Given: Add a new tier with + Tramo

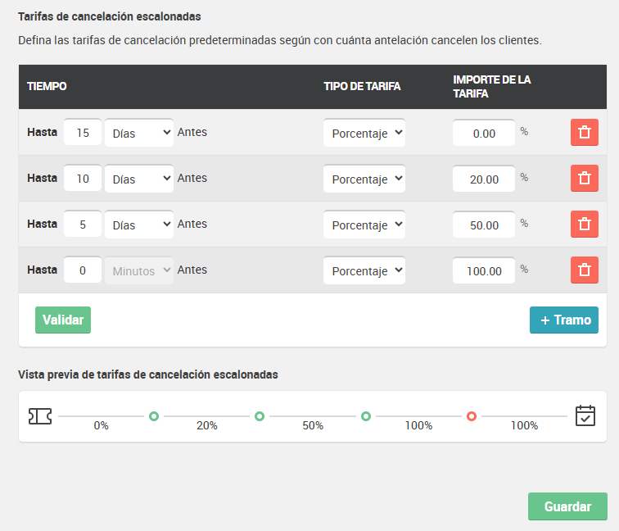Looking at the screenshot, I should [563, 320].
